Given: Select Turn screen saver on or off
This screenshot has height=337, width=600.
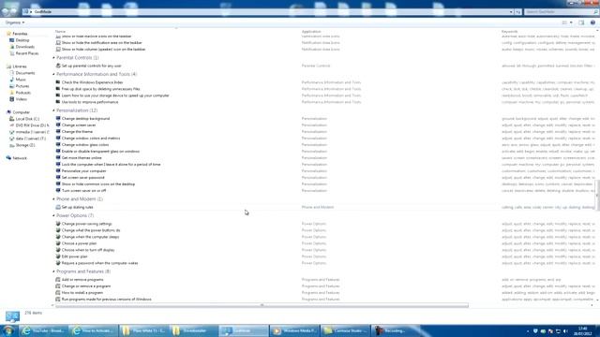Looking at the screenshot, I should 83,190.
